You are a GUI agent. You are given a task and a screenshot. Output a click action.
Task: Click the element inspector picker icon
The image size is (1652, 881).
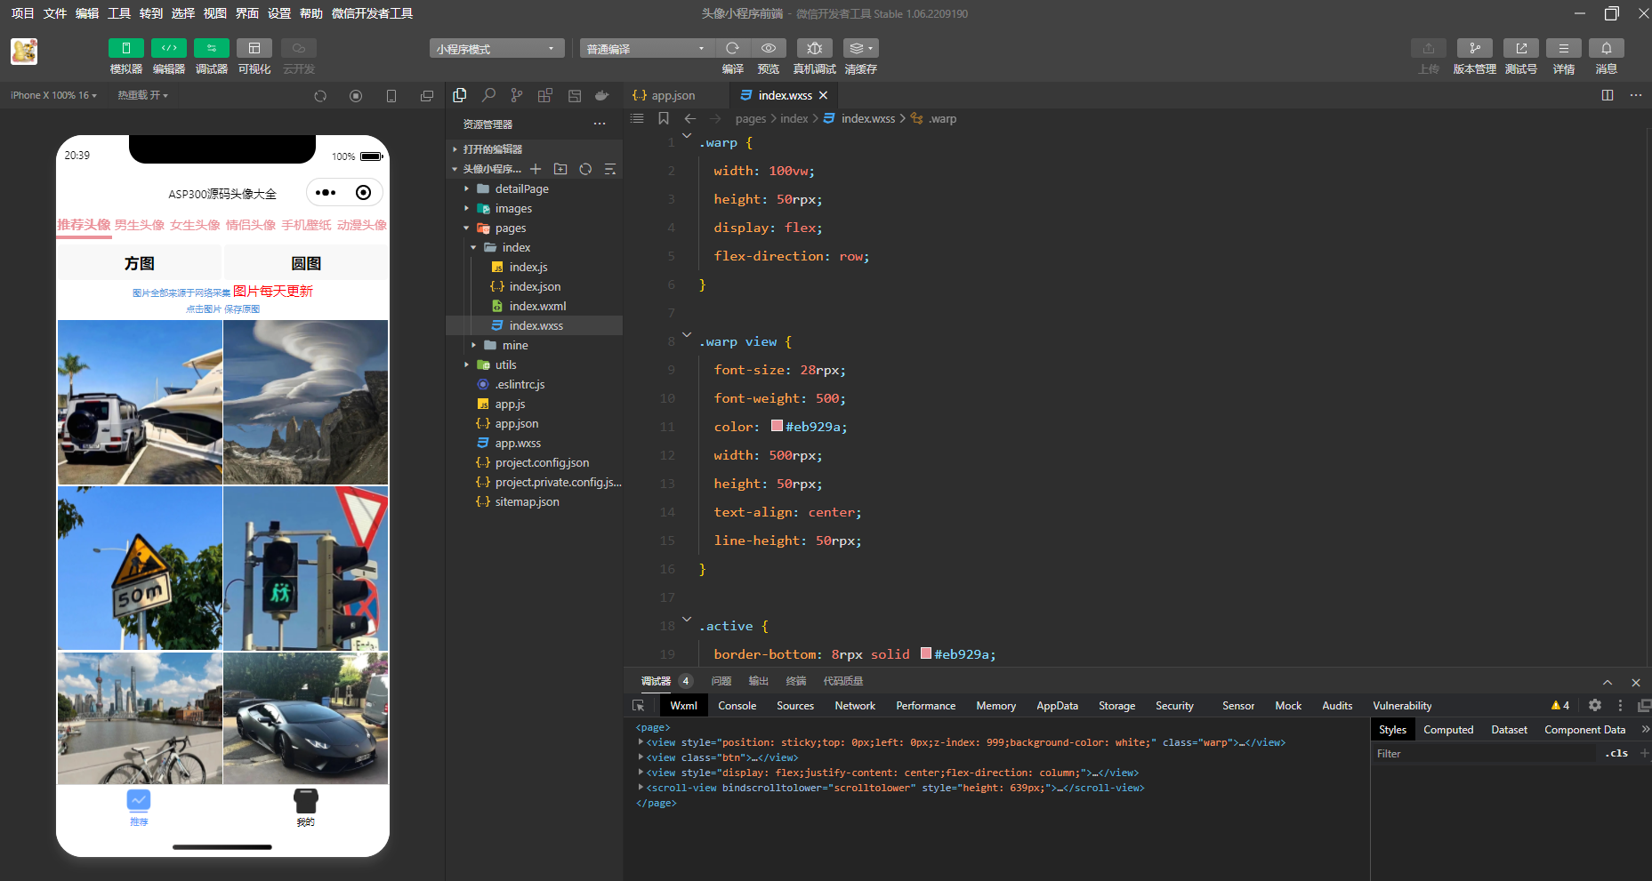pos(638,705)
